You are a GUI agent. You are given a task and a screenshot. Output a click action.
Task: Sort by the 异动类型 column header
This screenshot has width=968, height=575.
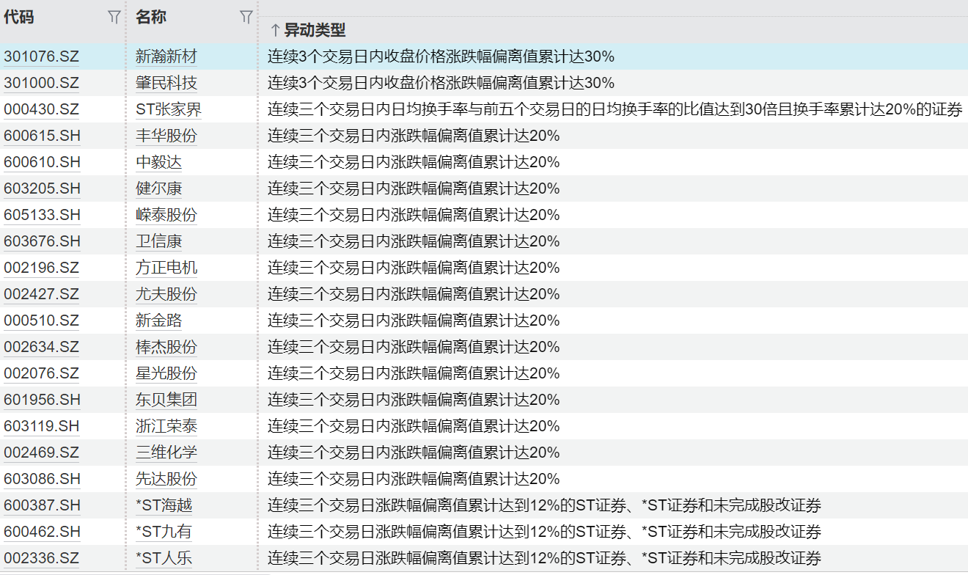coord(308,30)
